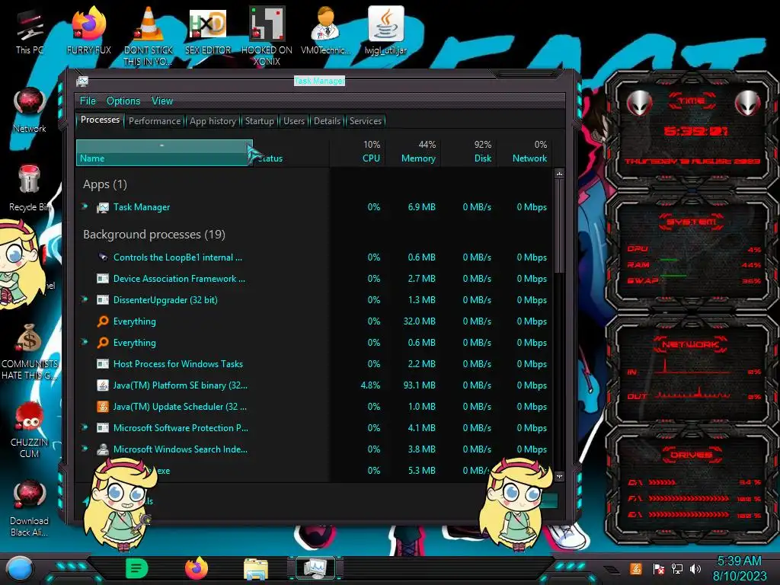The height and width of the screenshot is (585, 780).
Task: Expand Microsoft Software Protection row
Action: pos(85,427)
